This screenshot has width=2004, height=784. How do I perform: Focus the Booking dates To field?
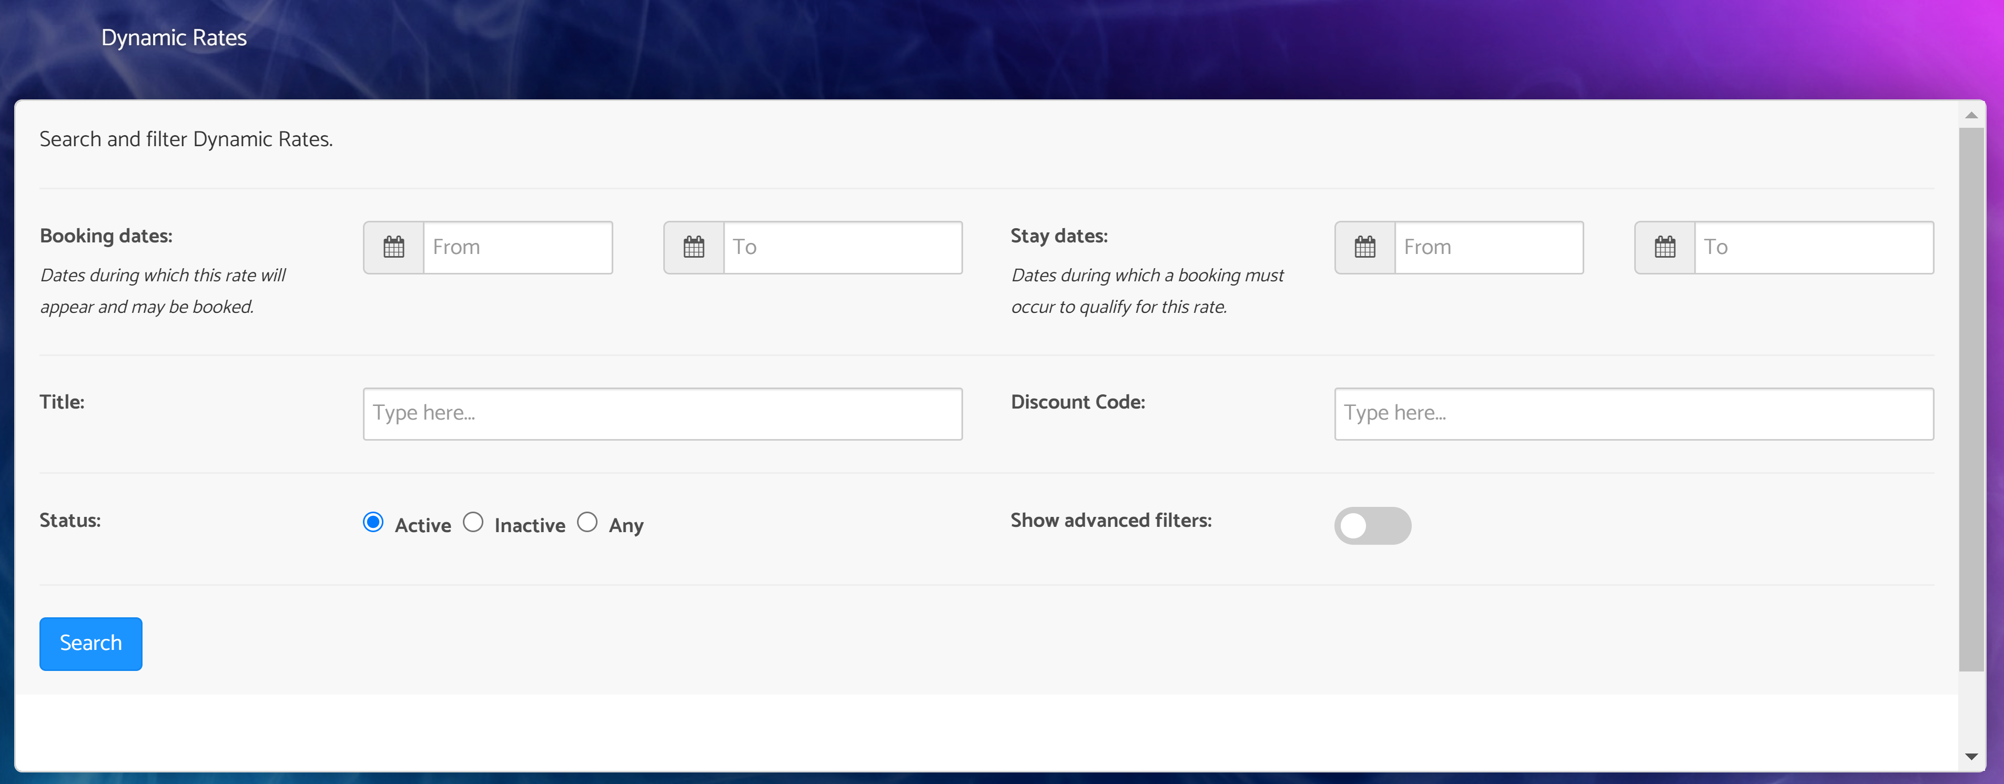coord(843,247)
